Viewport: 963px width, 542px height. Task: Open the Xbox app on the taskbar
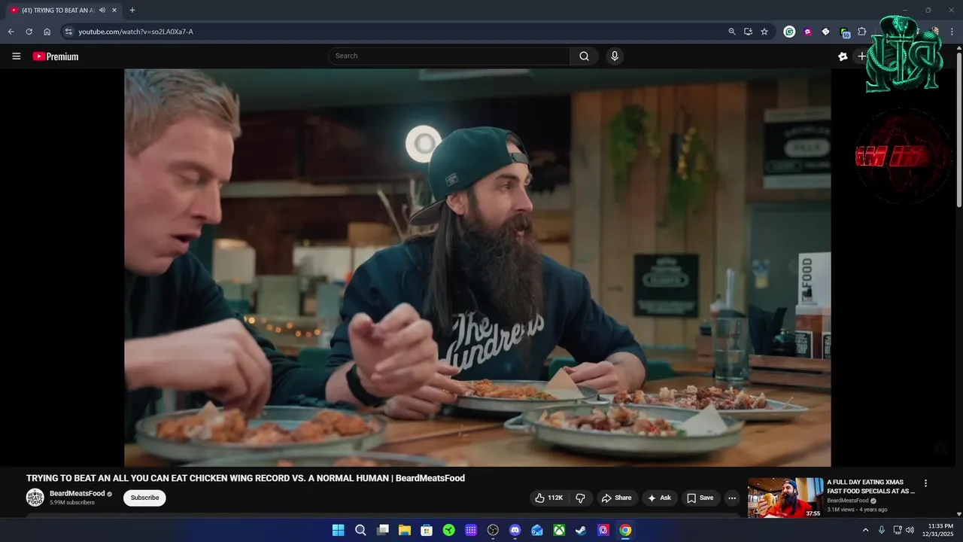coord(559,530)
